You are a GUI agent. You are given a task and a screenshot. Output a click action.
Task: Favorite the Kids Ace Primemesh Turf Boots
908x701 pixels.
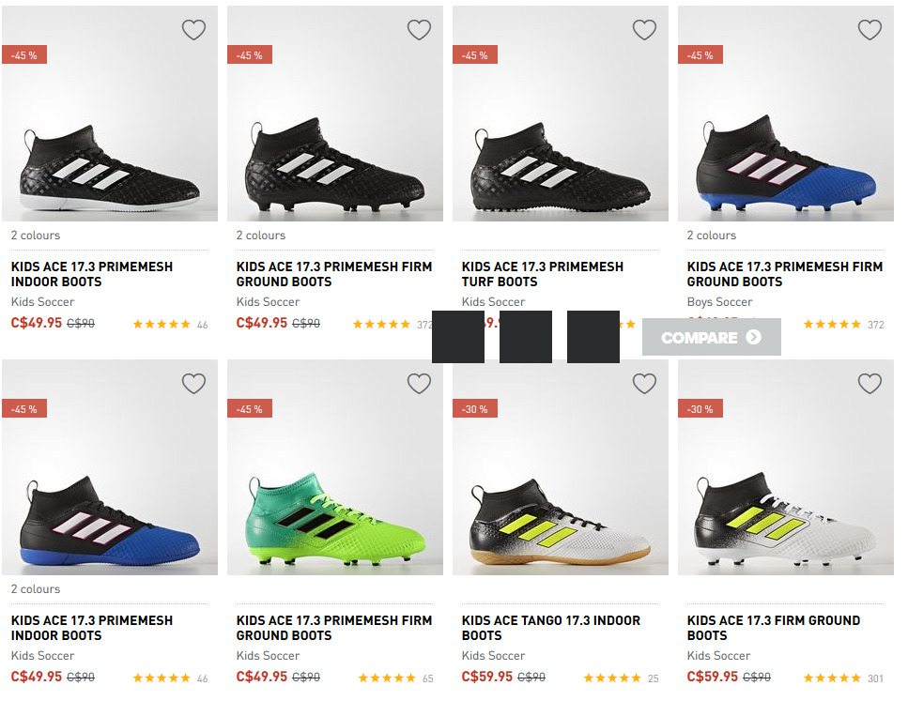(x=644, y=29)
